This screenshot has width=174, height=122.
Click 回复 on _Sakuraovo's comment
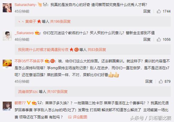tap(147, 39)
